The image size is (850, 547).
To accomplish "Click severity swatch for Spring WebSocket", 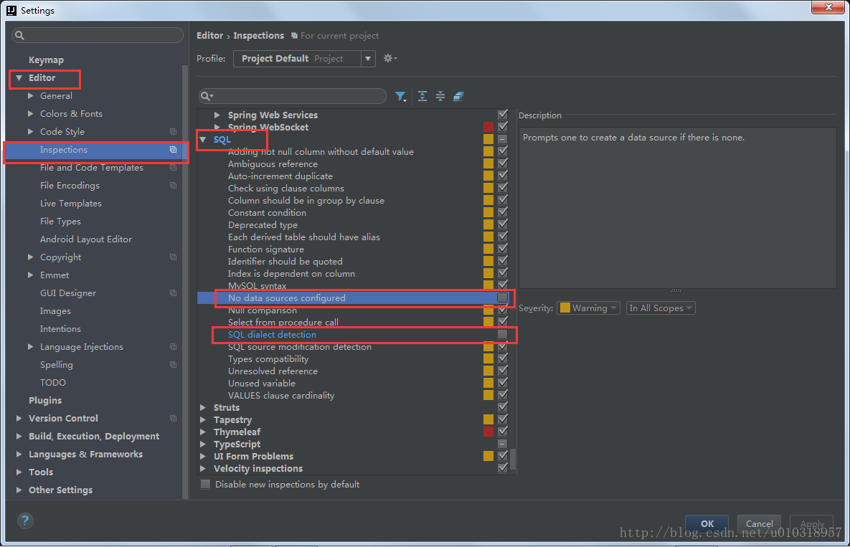I will (488, 127).
